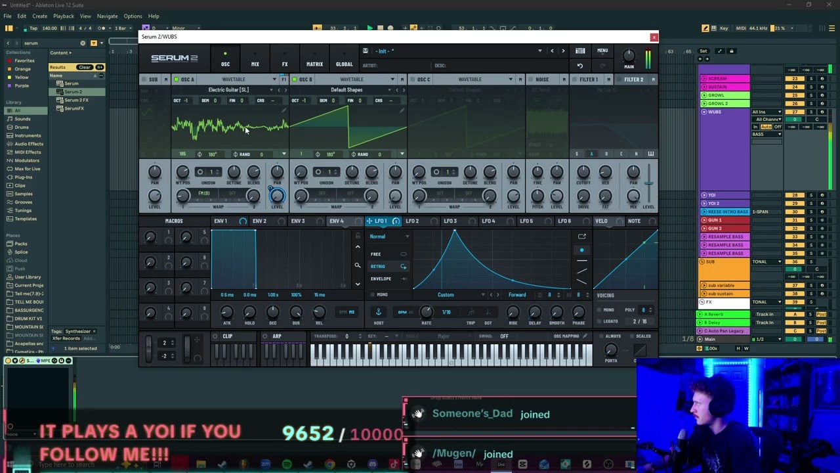This screenshot has height=473, width=840.
Task: Select Serum 2 FX in browser results
Action: tap(76, 100)
